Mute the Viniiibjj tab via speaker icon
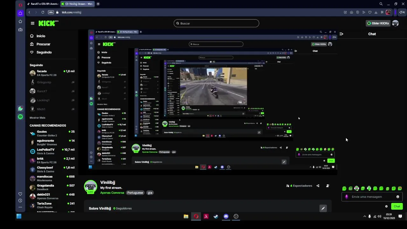407x229 pixels. click(x=67, y=4)
